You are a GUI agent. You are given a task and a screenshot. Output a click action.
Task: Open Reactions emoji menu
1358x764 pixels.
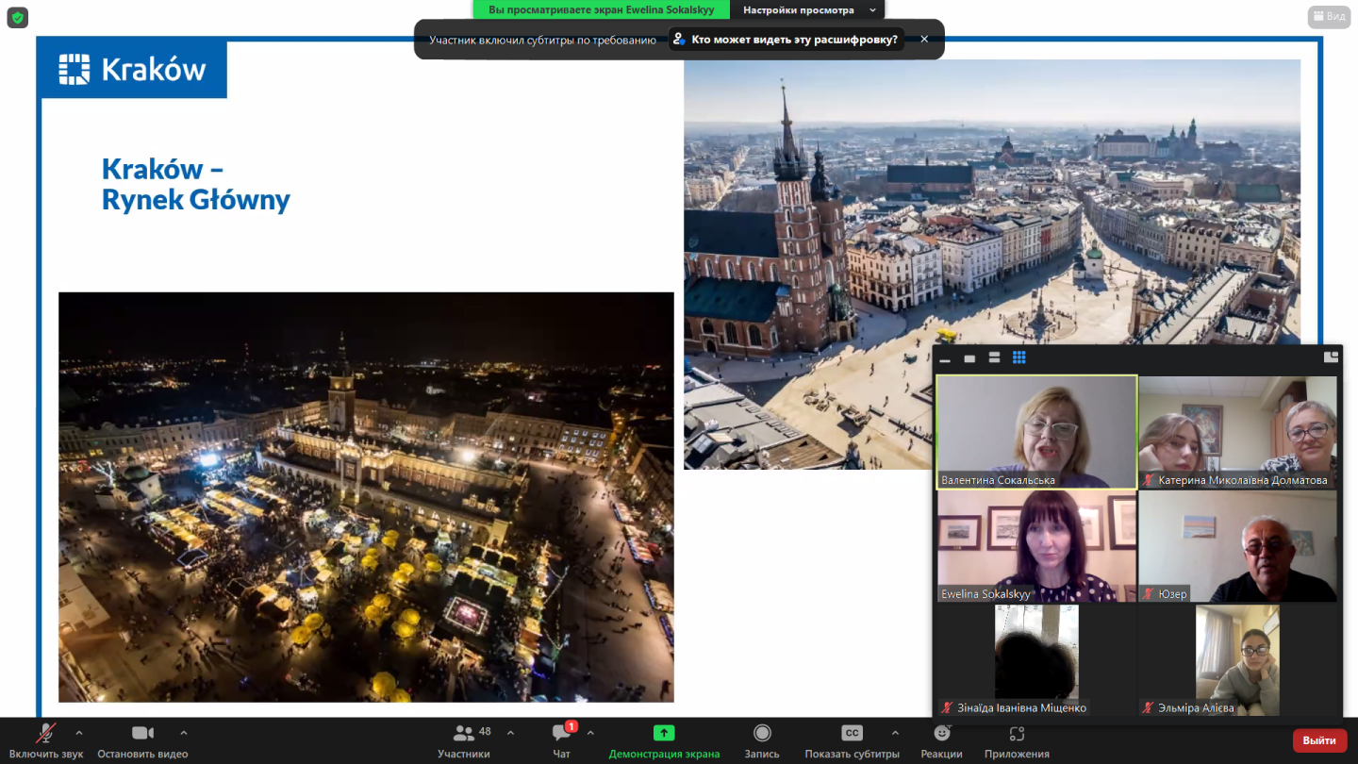click(941, 734)
